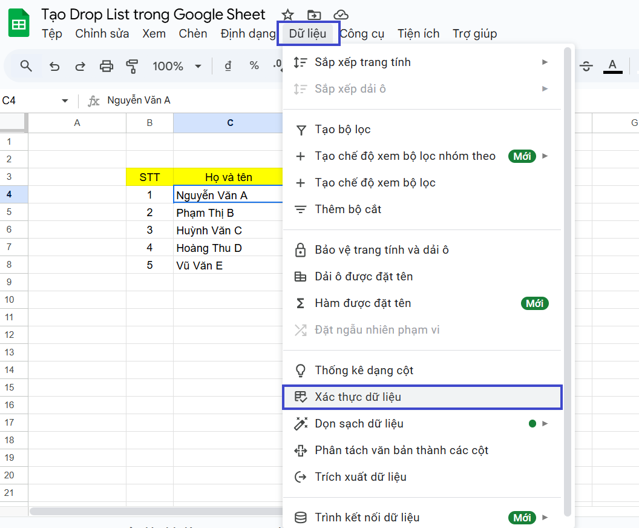
Task: Star this spreadsheet as favorite
Action: (287, 15)
